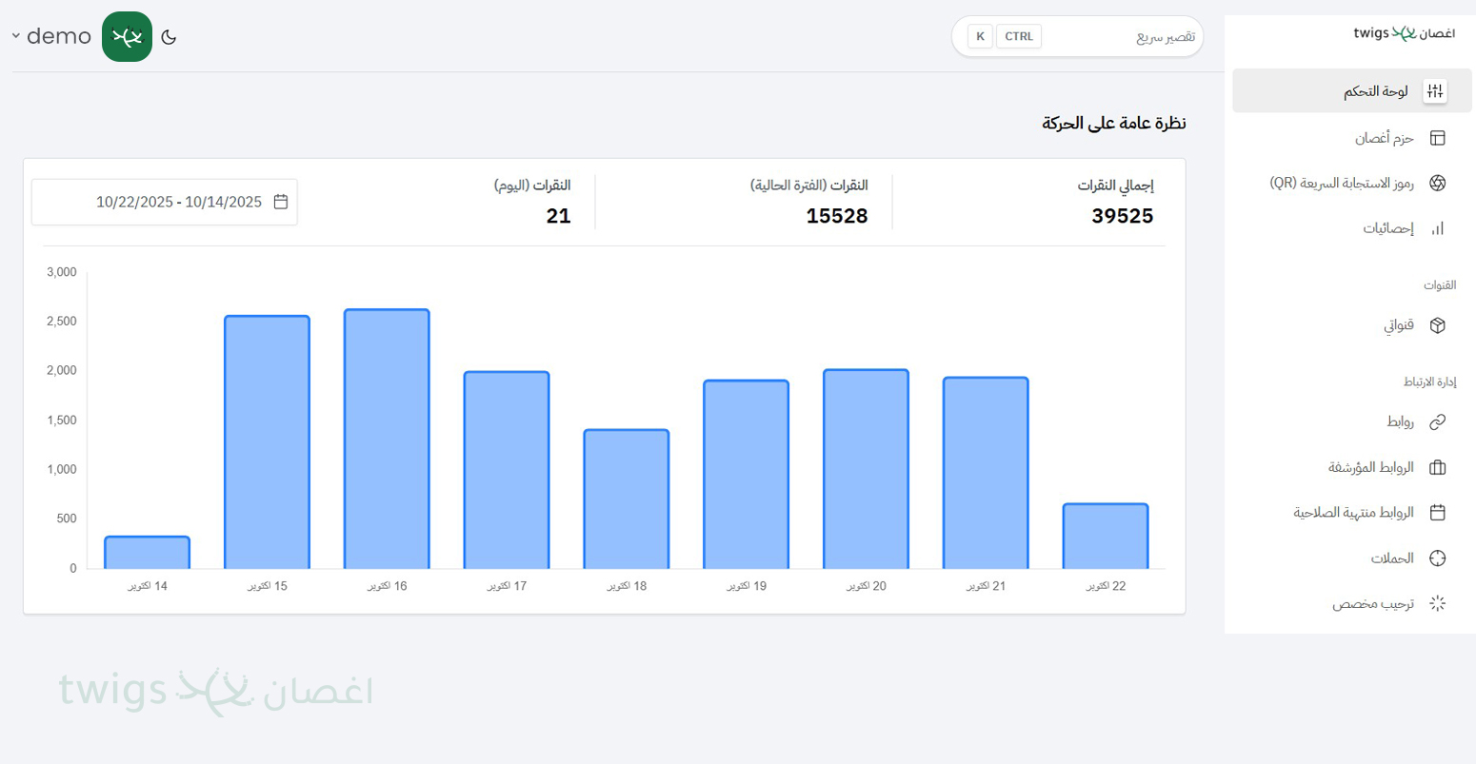This screenshot has width=1476, height=764.
Task: Click the cube icon for My Channels
Action: click(x=1437, y=325)
